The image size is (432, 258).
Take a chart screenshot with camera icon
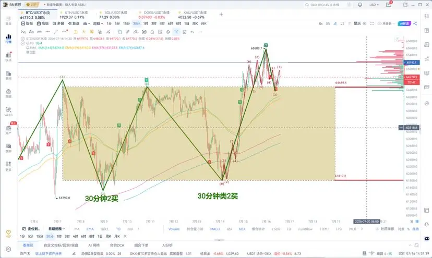(328, 23)
